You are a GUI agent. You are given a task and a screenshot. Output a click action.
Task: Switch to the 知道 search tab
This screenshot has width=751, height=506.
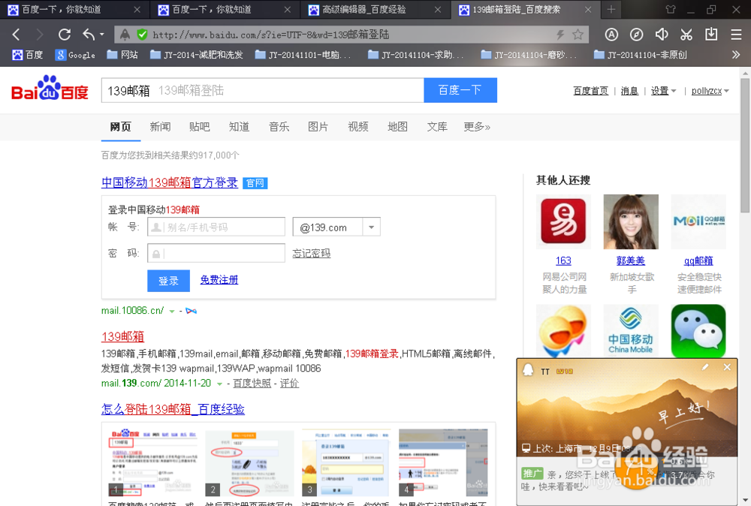tap(239, 127)
